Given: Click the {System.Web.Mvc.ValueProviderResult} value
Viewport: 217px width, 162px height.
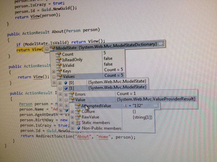Looking at the screenshot, I should click(156, 99).
